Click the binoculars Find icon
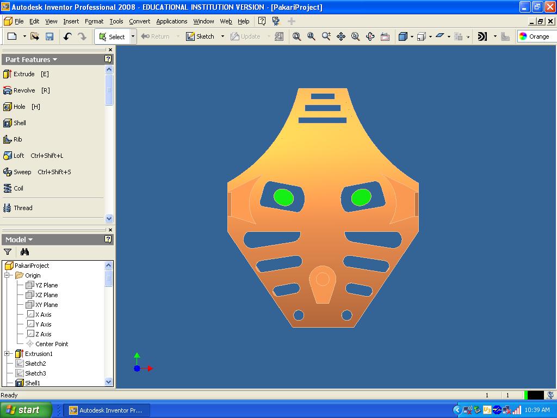 24,252
